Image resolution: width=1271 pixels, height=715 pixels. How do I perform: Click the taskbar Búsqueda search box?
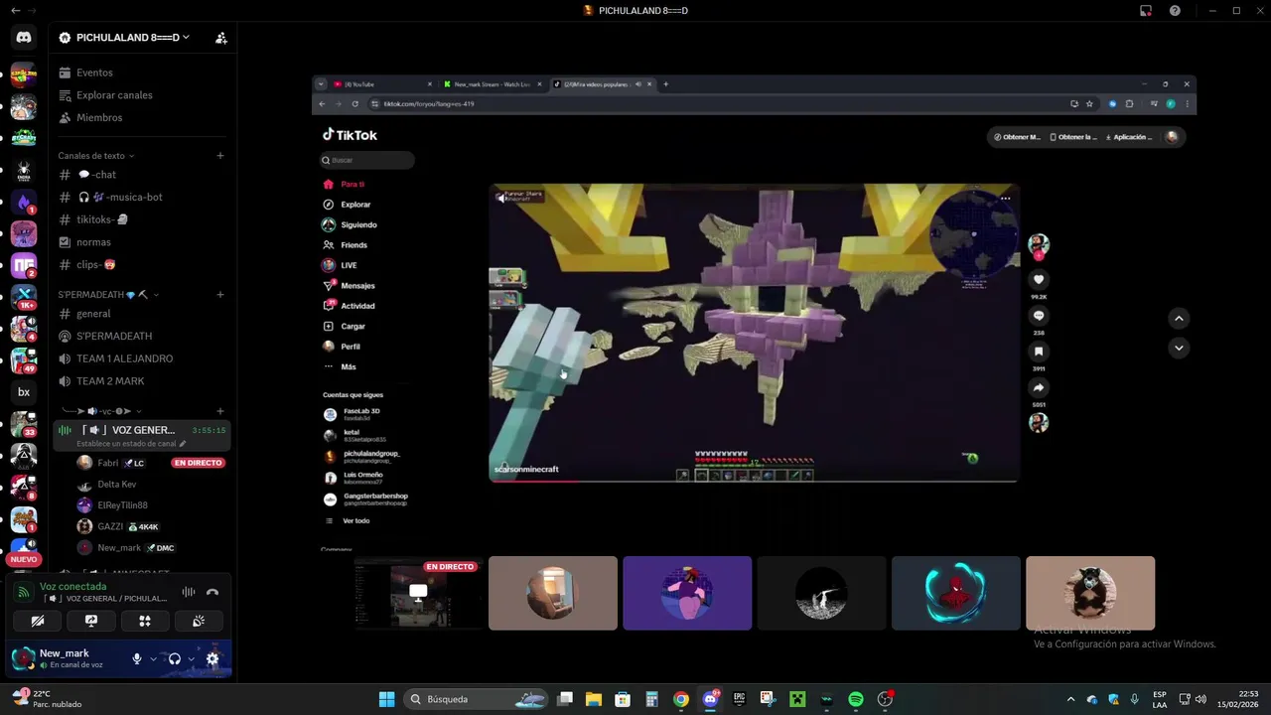[477, 699]
